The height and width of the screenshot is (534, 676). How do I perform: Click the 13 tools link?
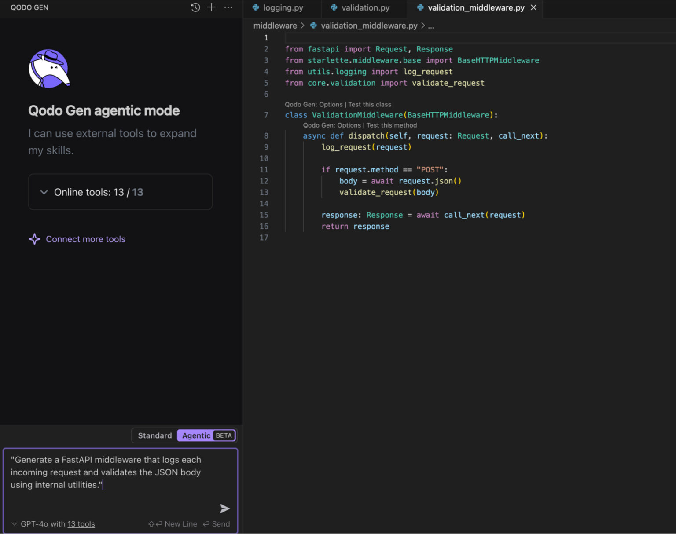[x=81, y=524]
